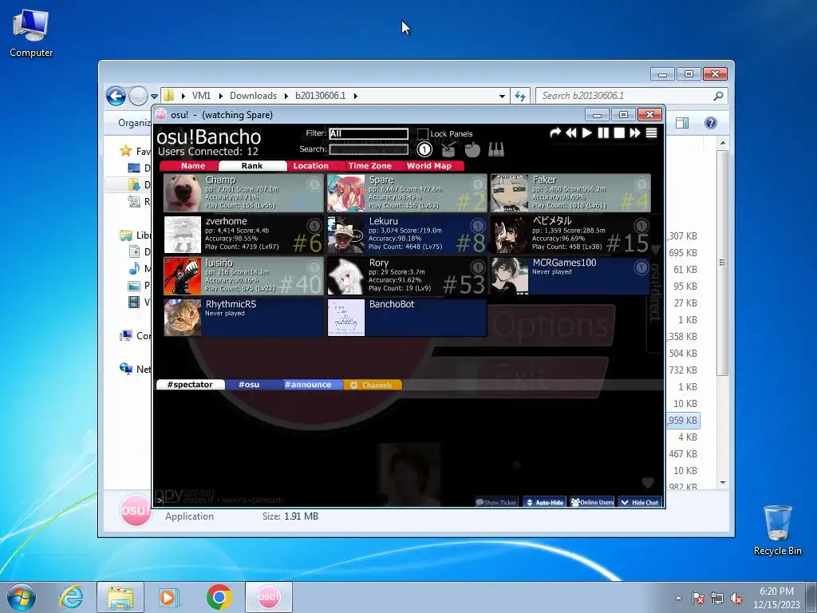Enable the Lock Panels checkbox

pos(423,134)
